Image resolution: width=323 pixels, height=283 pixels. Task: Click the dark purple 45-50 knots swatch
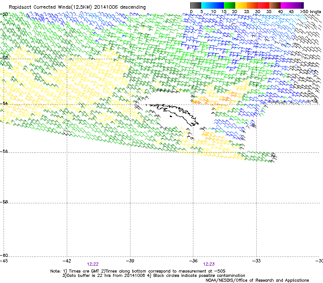pyautogui.click(x=298, y=5)
